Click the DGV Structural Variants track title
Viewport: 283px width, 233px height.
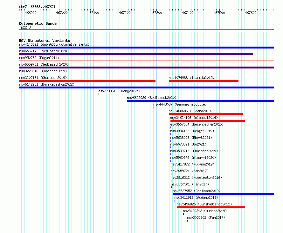45,41
